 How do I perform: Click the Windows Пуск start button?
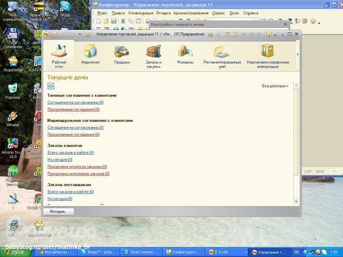[14, 252]
